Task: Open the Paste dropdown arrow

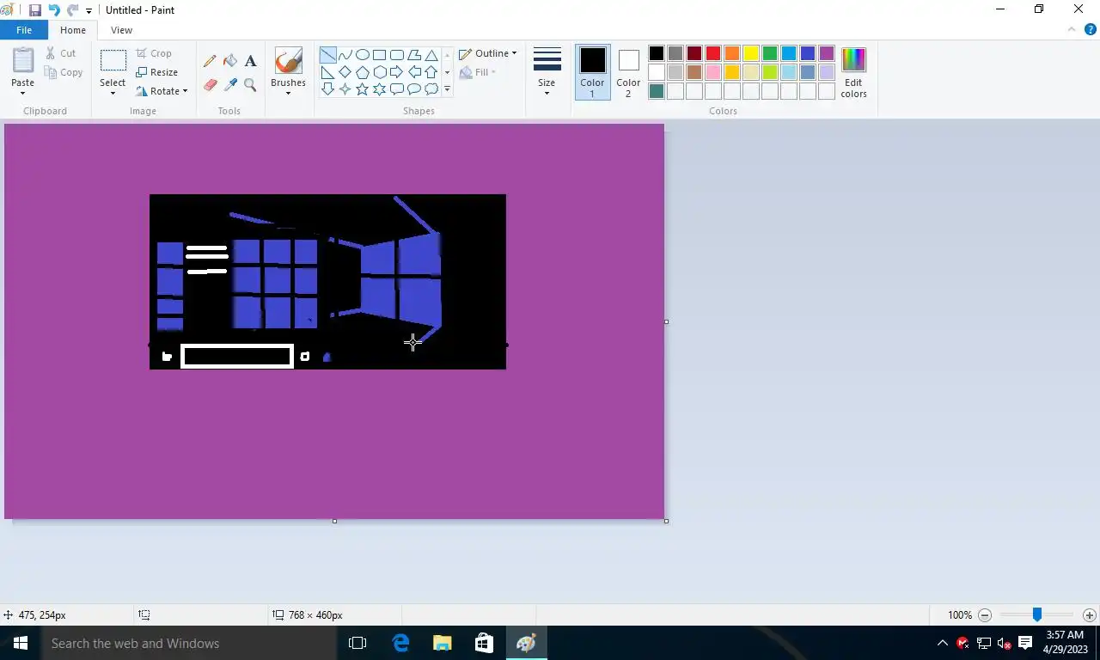Action: [x=22, y=93]
